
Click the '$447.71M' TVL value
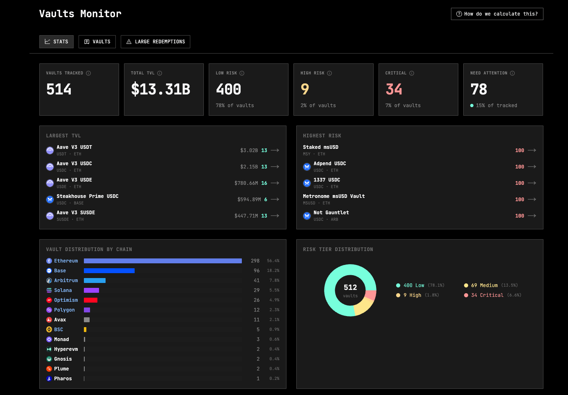click(x=246, y=216)
